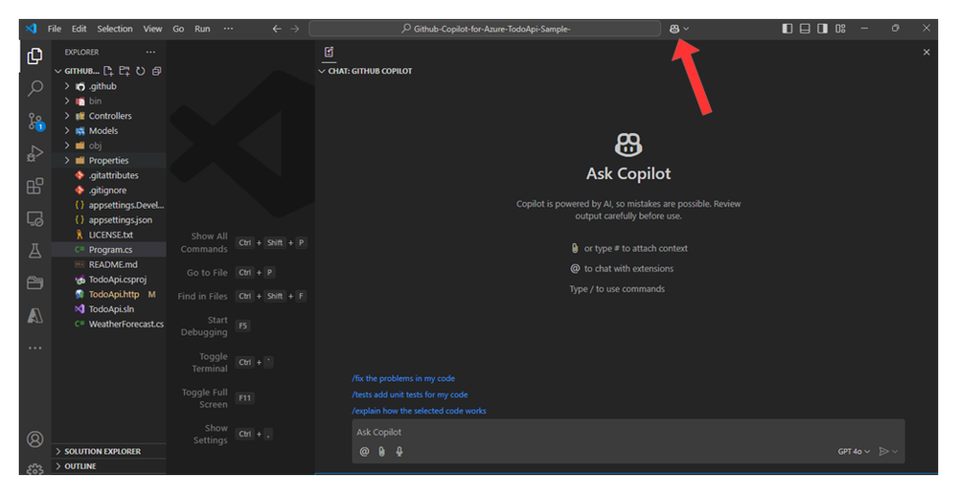Image resolution: width=957 pixels, height=494 pixels.
Task: Click New File icon in Explorer header
Action: click(x=108, y=71)
